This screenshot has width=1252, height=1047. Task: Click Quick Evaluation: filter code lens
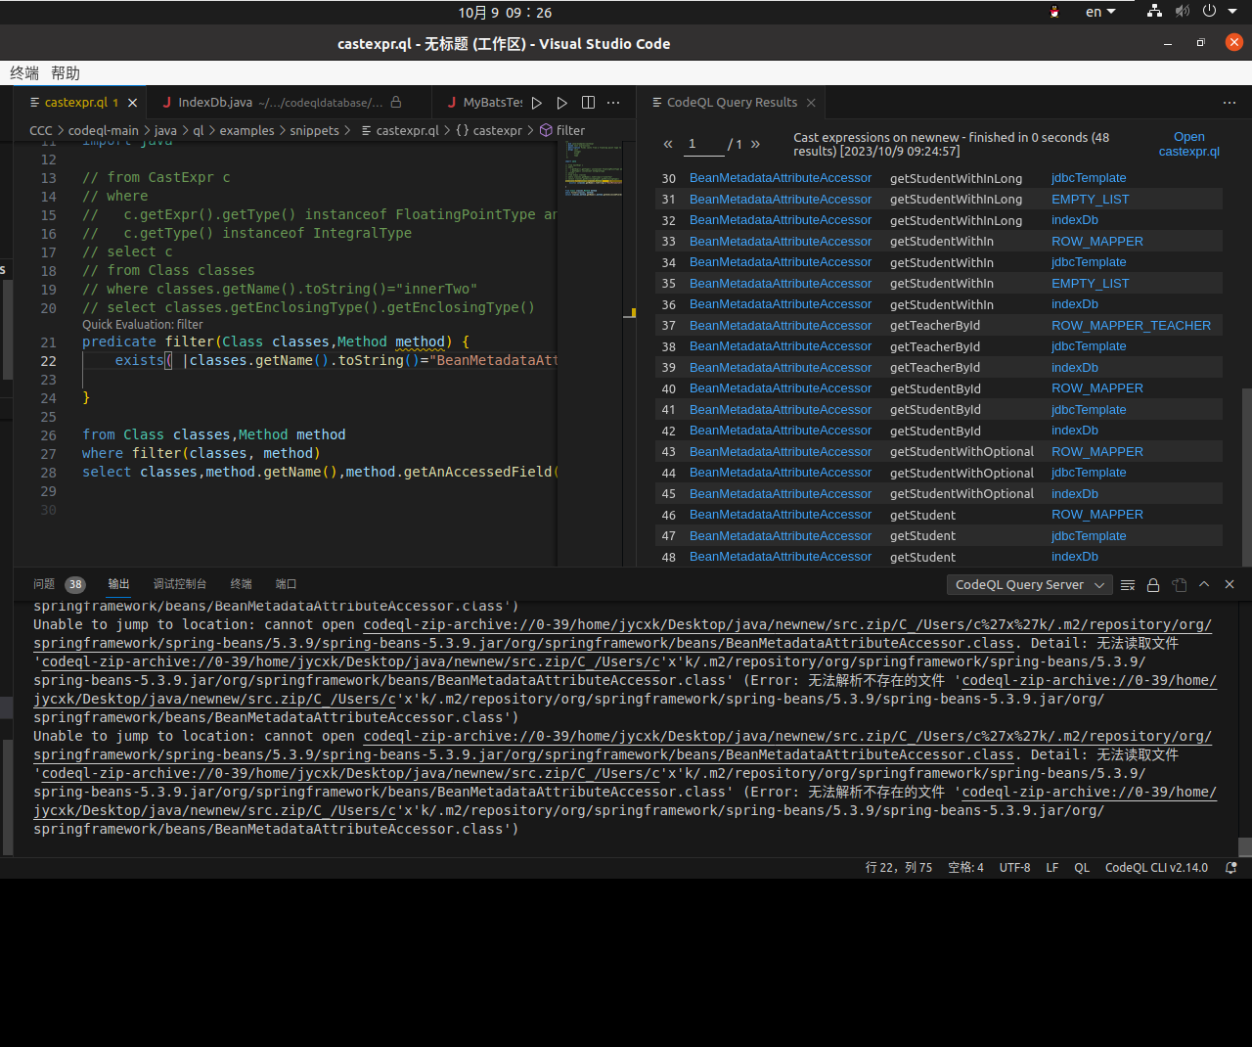pos(143,325)
